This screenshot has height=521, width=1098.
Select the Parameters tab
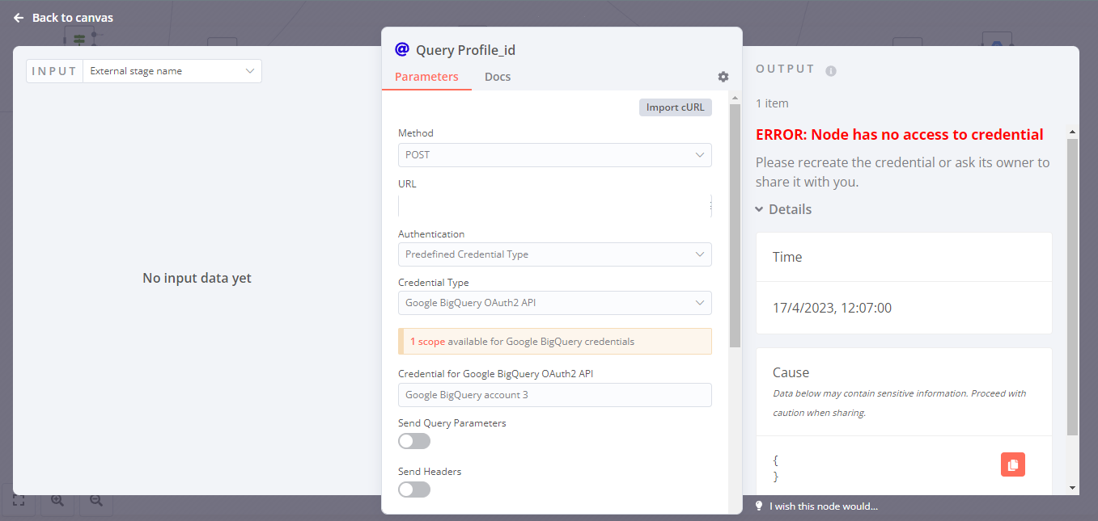[x=426, y=77]
